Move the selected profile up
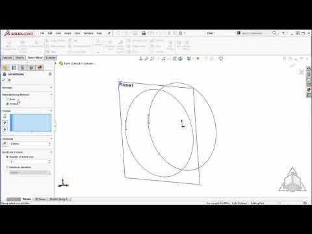Image resolution: width=312 pixels, height=234 pixels. click(x=5, y=123)
